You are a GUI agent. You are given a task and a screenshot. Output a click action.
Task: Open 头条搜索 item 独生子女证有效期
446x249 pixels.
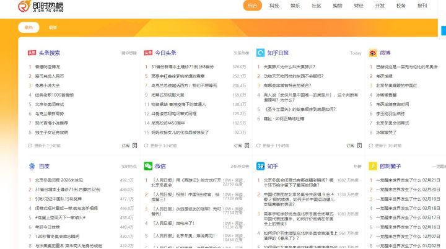[x=51, y=133]
